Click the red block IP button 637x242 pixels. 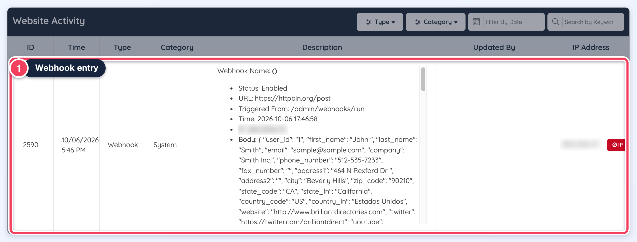[x=616, y=145]
